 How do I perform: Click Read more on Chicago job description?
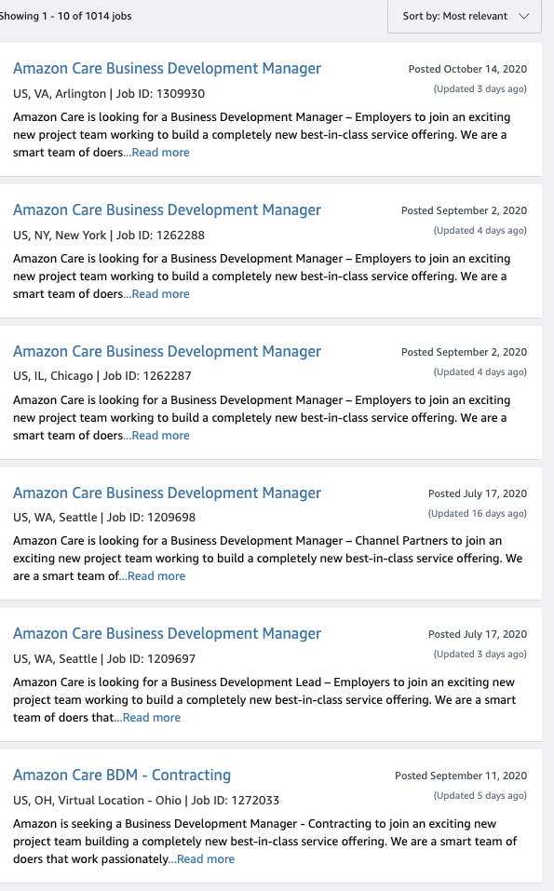click(156, 436)
